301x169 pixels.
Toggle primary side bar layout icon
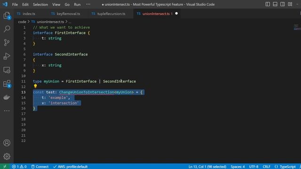(x=268, y=4)
